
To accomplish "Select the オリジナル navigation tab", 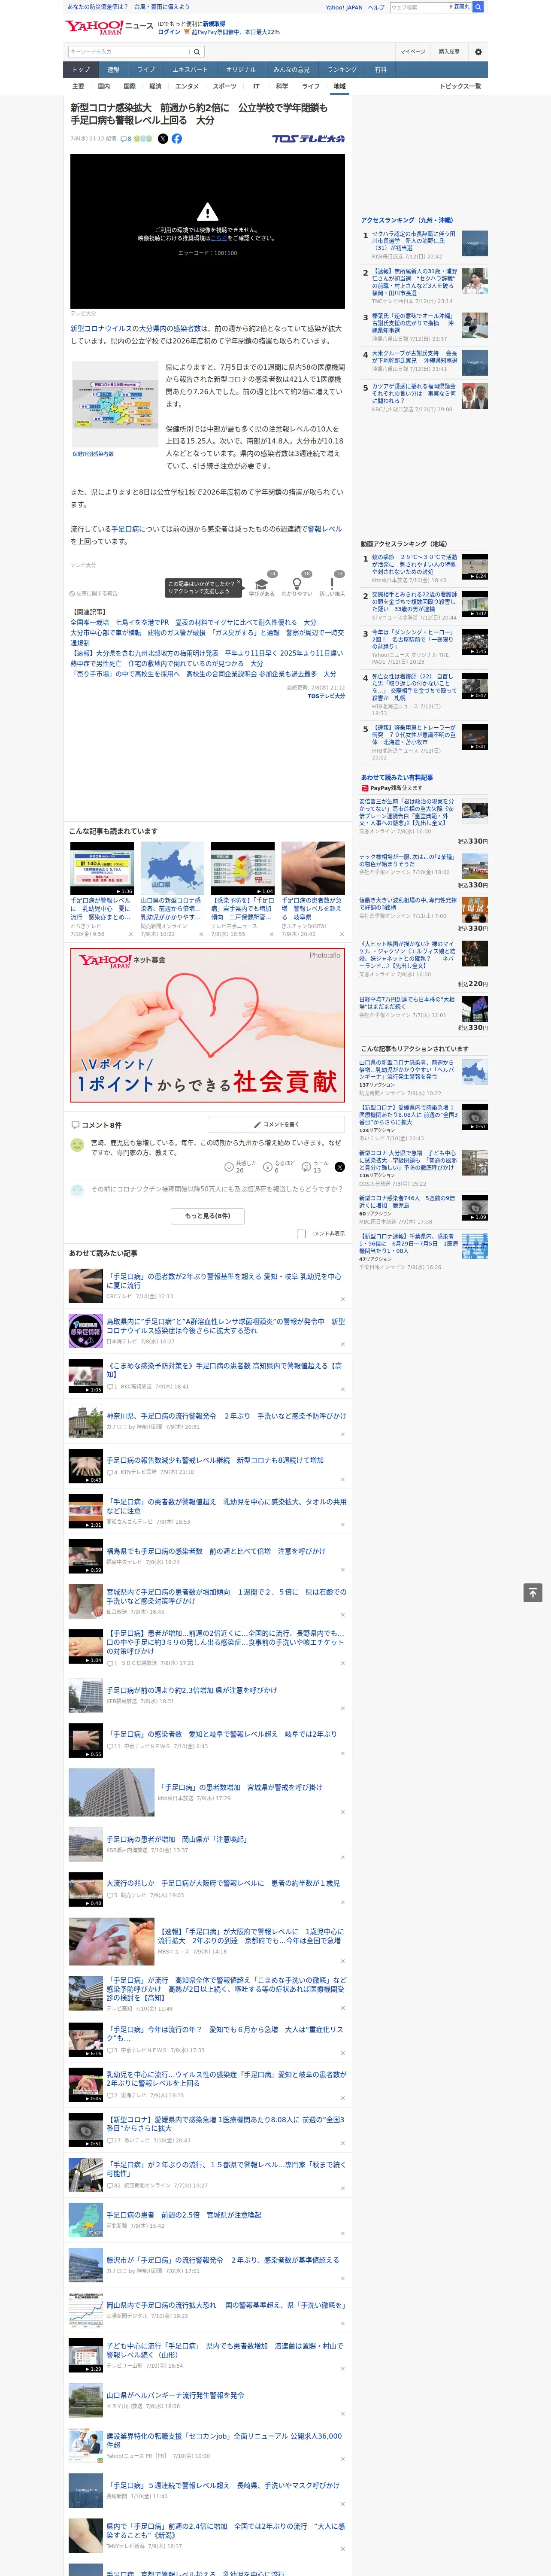I will [241, 70].
